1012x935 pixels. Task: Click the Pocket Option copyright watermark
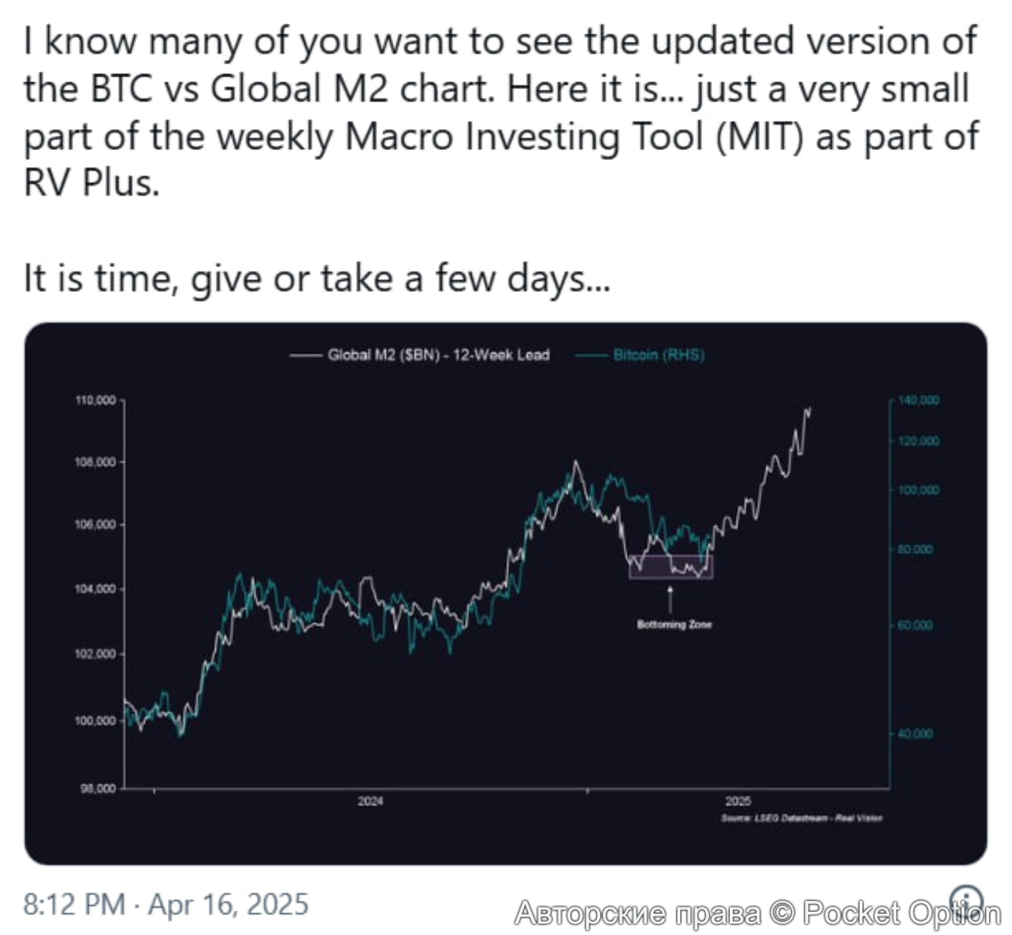point(757,914)
